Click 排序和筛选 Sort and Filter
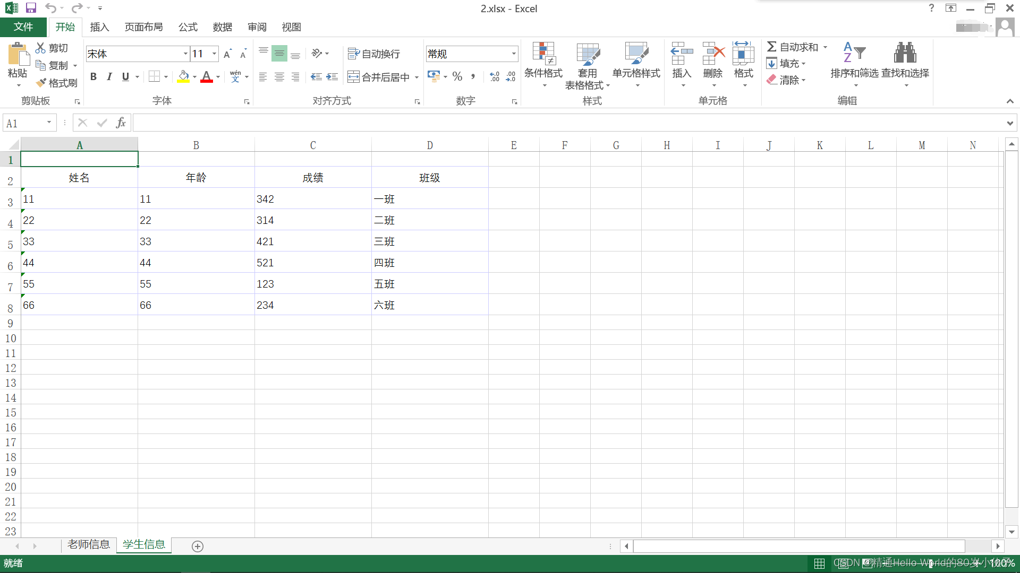The width and height of the screenshot is (1020, 573). pyautogui.click(x=854, y=65)
